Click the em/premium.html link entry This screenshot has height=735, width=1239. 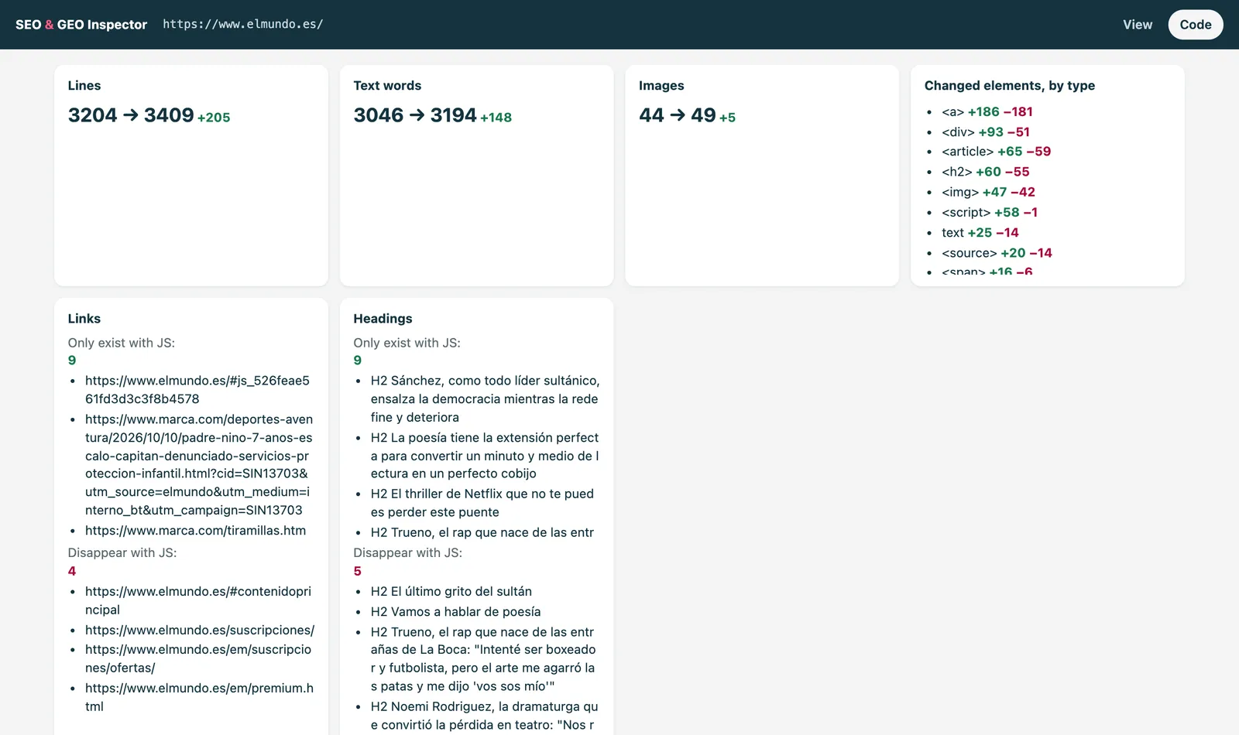pos(199,697)
